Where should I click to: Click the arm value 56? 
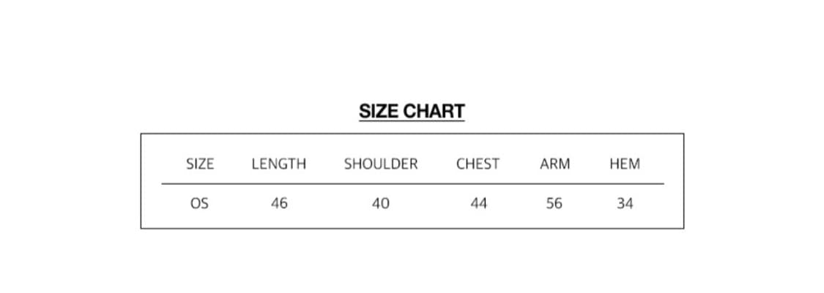(554, 204)
